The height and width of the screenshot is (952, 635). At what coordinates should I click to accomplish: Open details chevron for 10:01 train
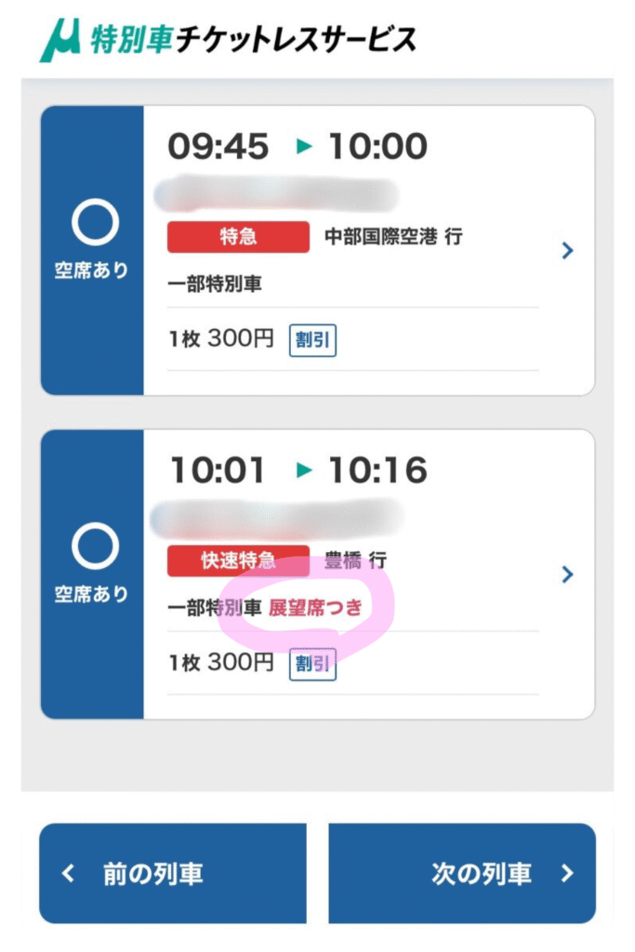pos(568,575)
